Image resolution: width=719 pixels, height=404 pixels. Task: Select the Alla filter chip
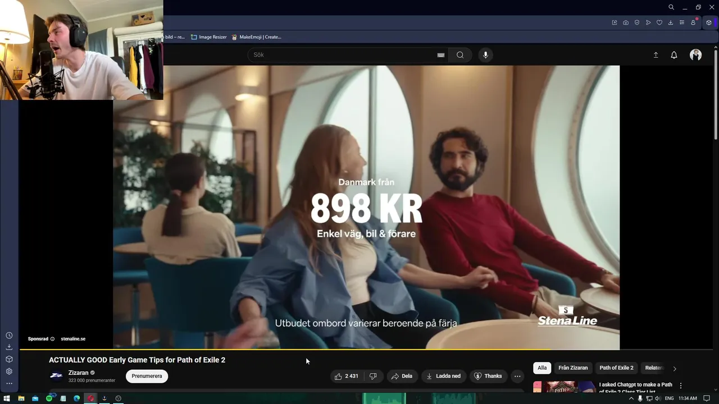click(542, 368)
